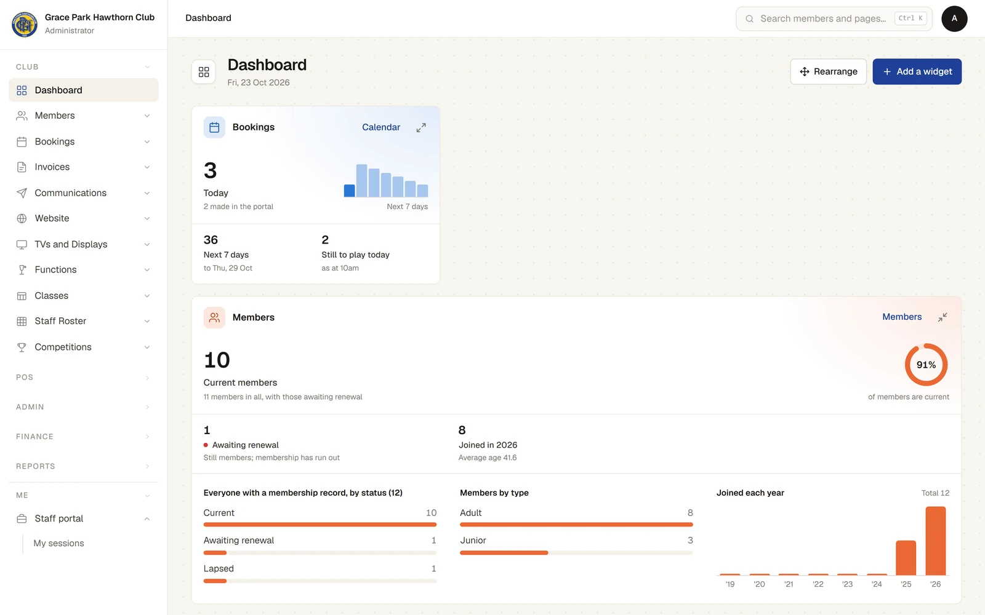Click the Bookings widget calendar icon

[214, 127]
